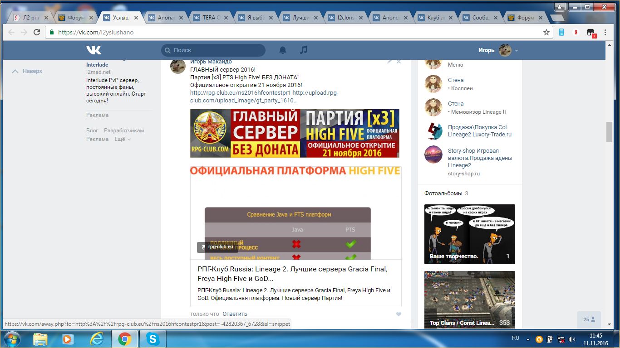This screenshot has width=620, height=348.
Task: Open the calculator extension icon
Action: (x=561, y=32)
